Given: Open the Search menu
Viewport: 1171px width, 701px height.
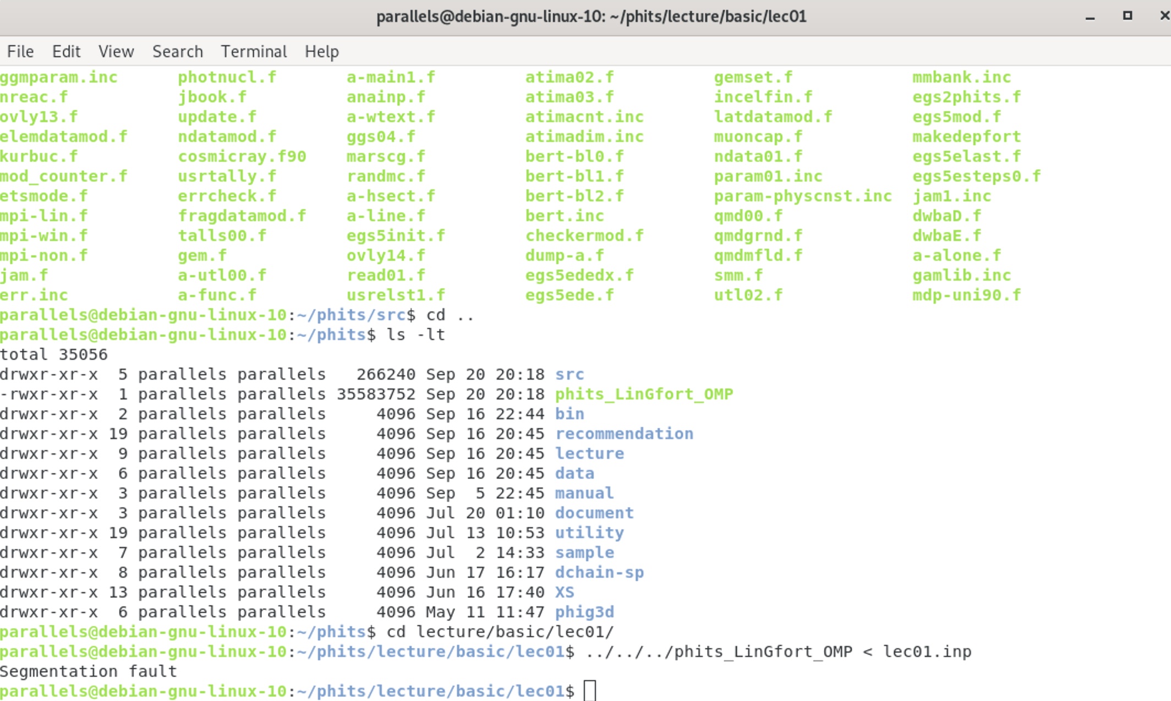Looking at the screenshot, I should 177,51.
